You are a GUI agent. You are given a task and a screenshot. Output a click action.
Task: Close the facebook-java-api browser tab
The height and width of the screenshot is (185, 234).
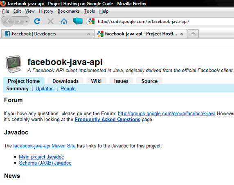point(182,34)
